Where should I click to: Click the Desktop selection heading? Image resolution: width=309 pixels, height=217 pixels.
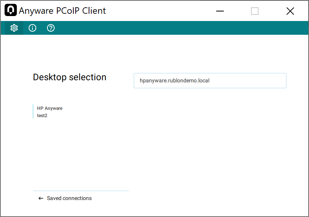[x=70, y=77]
